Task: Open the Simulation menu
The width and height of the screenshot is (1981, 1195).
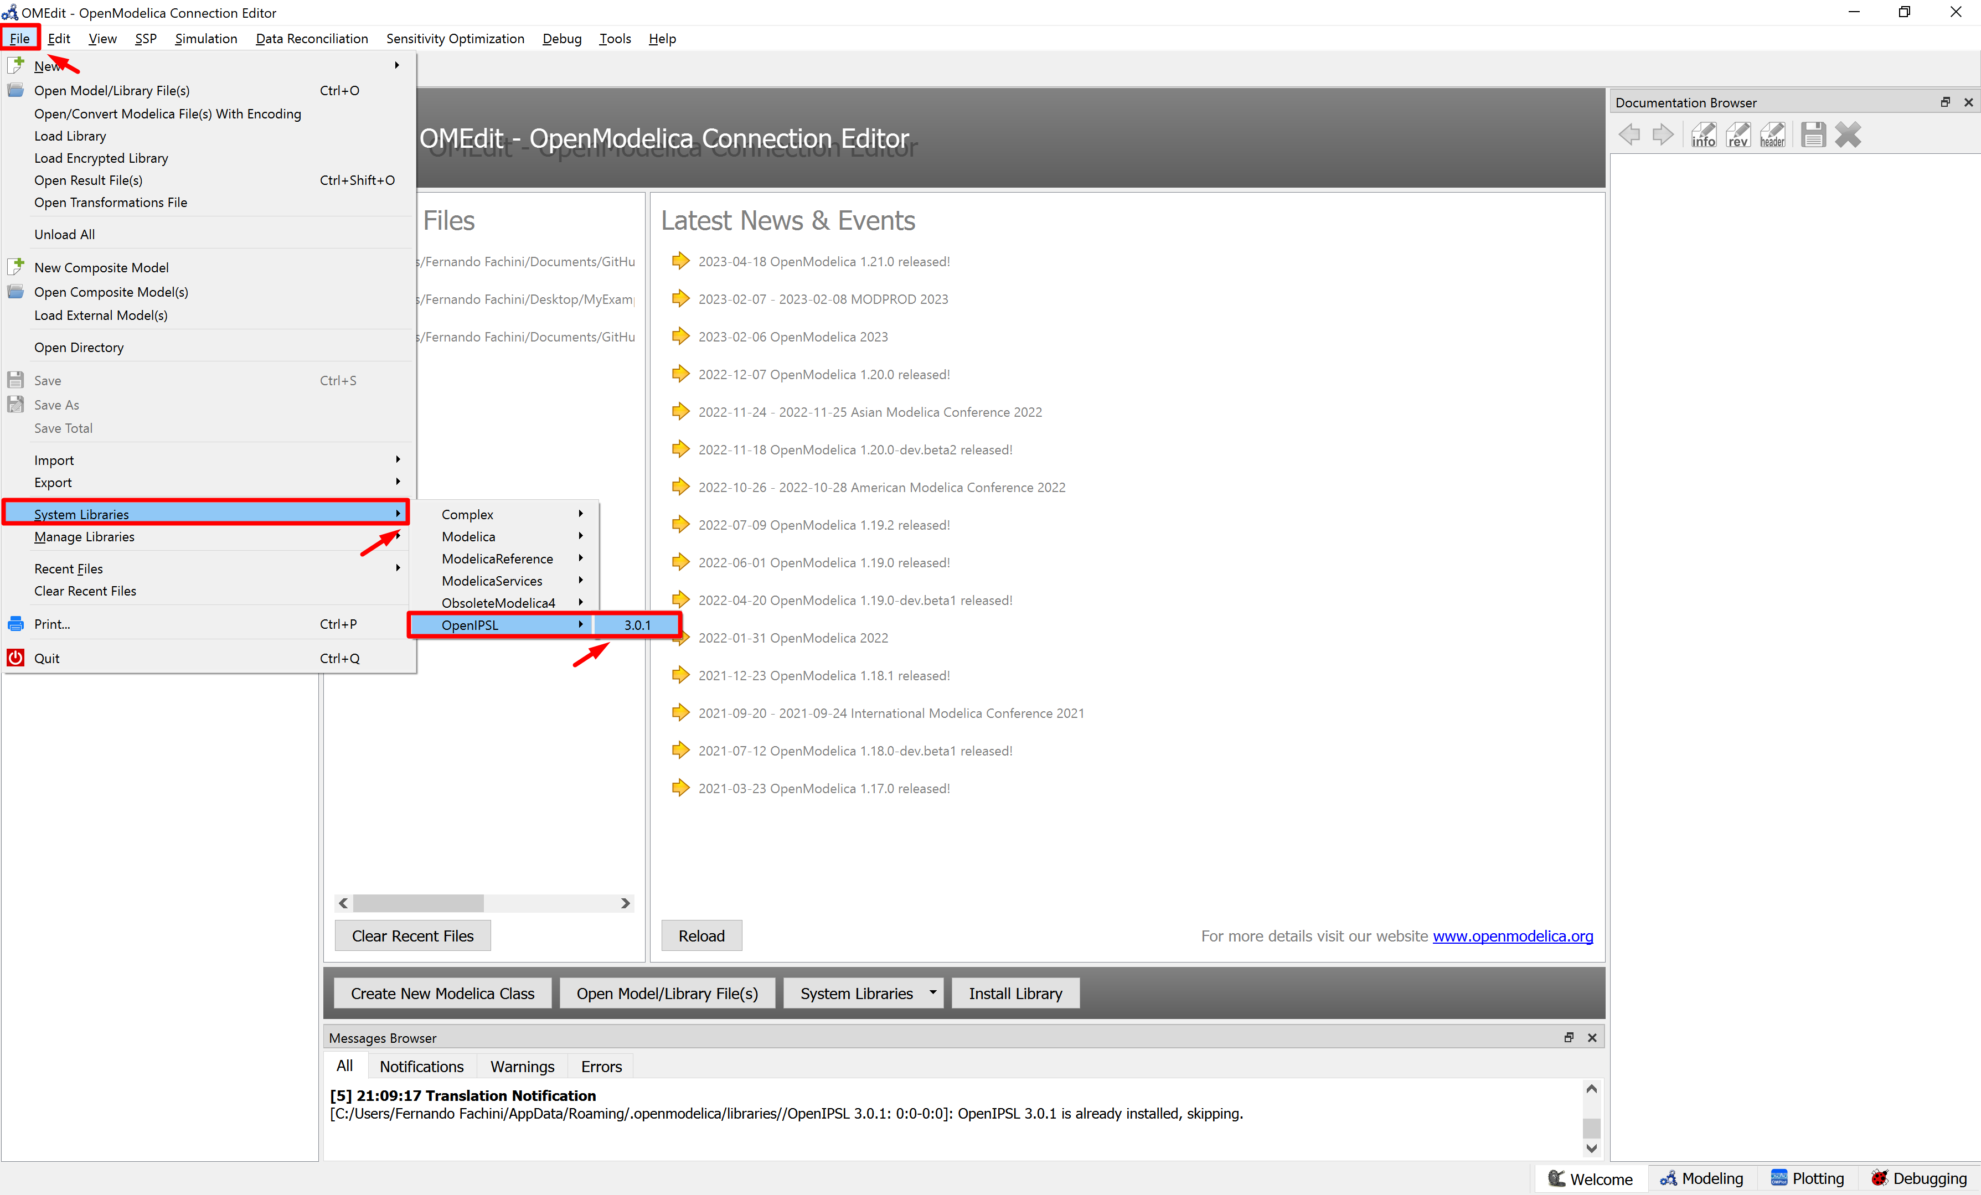Action: (x=206, y=39)
